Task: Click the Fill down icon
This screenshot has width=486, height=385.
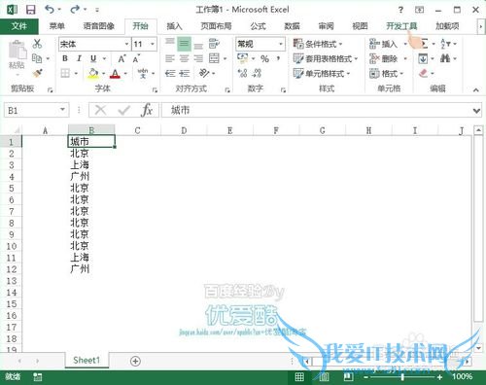Action: pyautogui.click(x=423, y=58)
